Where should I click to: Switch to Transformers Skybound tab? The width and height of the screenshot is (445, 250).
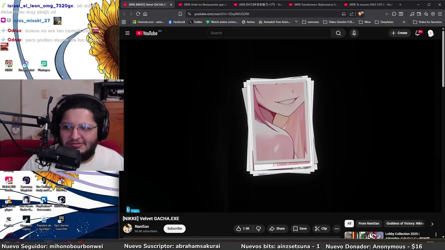[313, 5]
